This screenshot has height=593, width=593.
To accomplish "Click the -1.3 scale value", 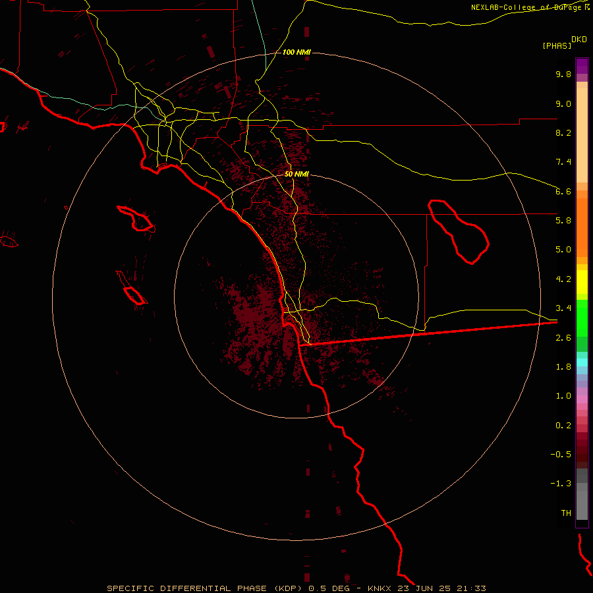I will point(561,484).
